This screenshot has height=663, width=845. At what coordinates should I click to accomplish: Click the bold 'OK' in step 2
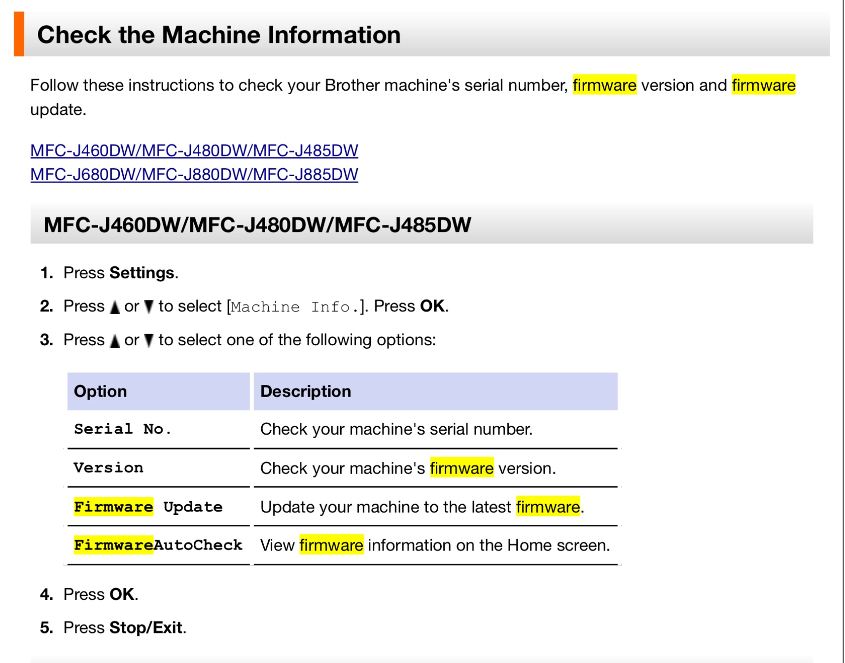pyautogui.click(x=432, y=306)
